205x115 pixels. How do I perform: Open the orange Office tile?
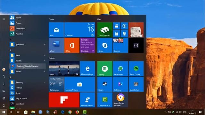pos(72,45)
